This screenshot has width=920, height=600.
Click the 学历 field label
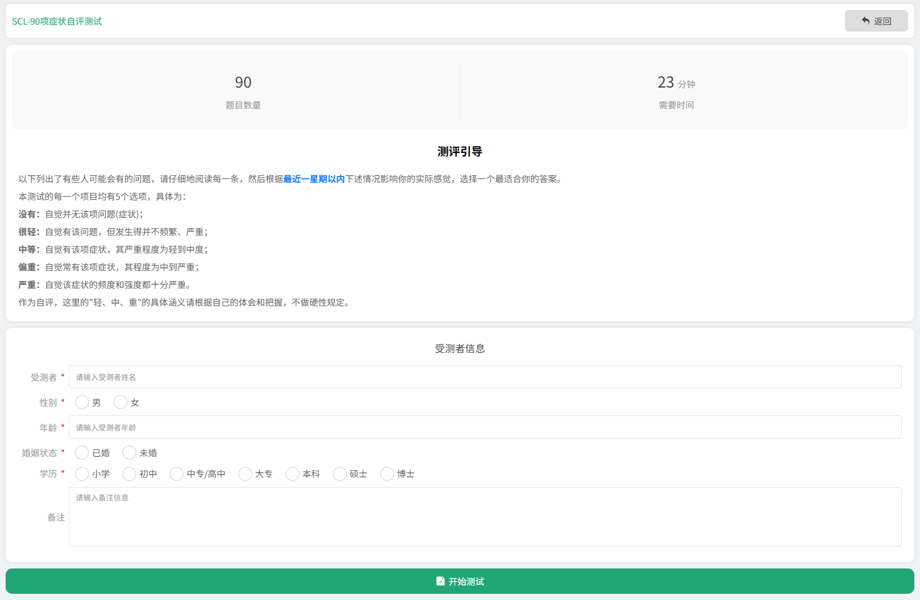coord(48,473)
